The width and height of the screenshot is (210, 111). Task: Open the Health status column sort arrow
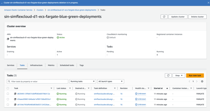pos(148,88)
